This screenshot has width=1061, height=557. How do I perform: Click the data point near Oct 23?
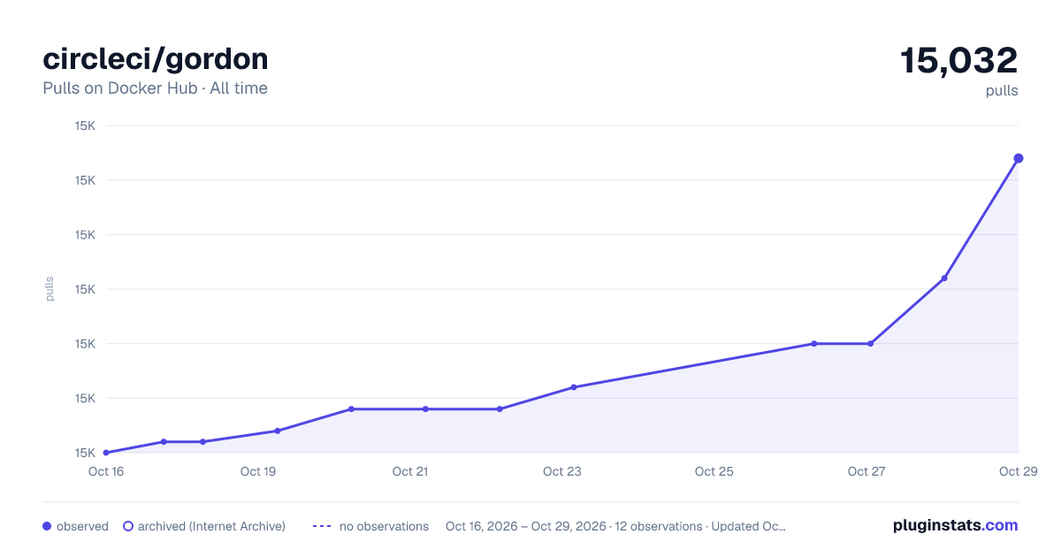point(574,387)
